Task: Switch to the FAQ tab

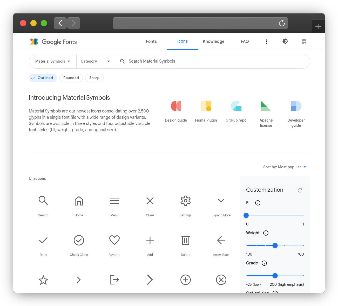Action: pyautogui.click(x=245, y=41)
